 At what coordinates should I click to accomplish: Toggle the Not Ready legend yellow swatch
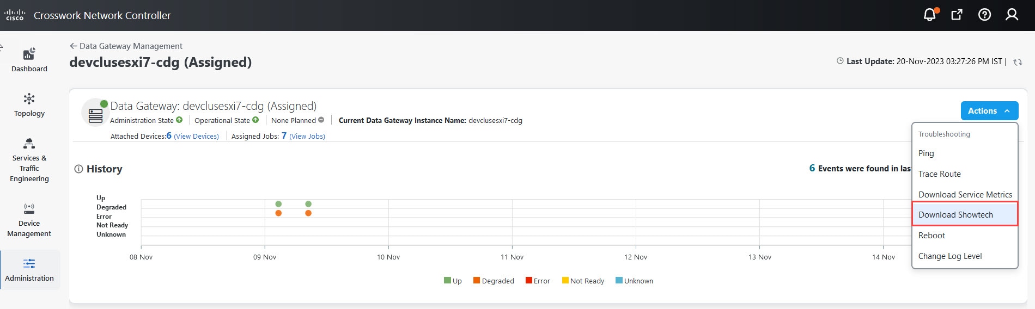565,281
